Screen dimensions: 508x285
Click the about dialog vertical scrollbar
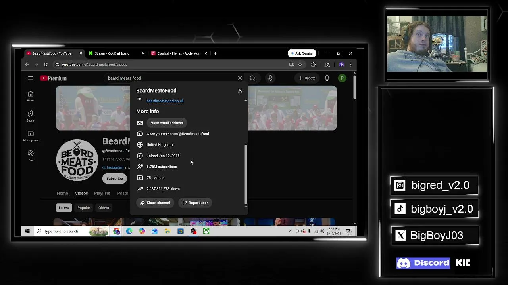[246, 174]
